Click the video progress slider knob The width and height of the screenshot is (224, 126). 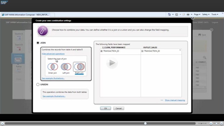pos(145,123)
